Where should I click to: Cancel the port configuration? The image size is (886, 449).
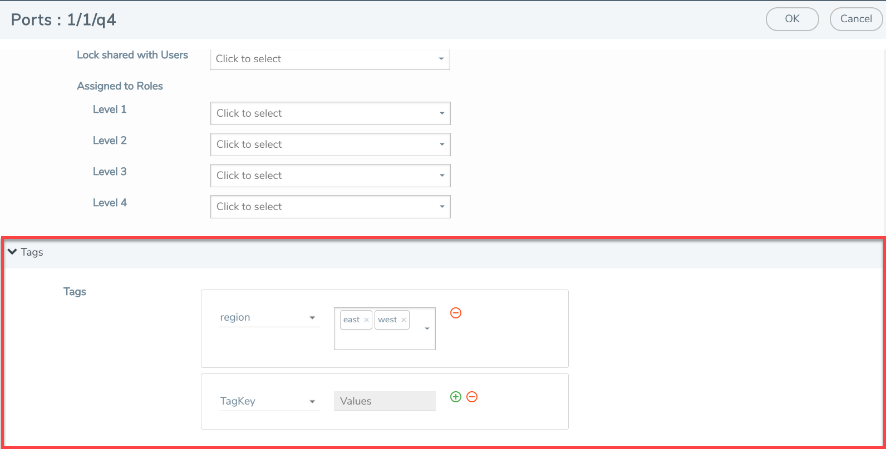click(855, 19)
